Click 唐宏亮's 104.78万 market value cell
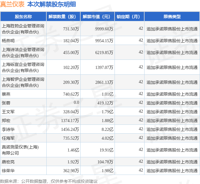 [98, 162]
